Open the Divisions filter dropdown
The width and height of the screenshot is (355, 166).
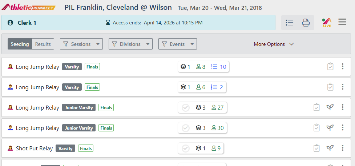(131, 44)
